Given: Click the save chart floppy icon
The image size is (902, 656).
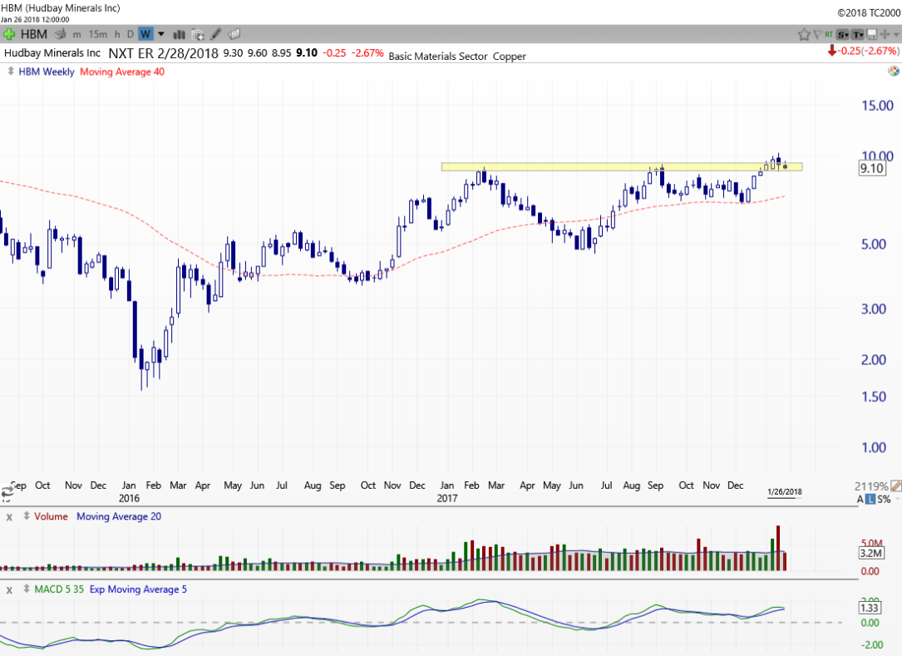Looking at the screenshot, I should (871, 34).
